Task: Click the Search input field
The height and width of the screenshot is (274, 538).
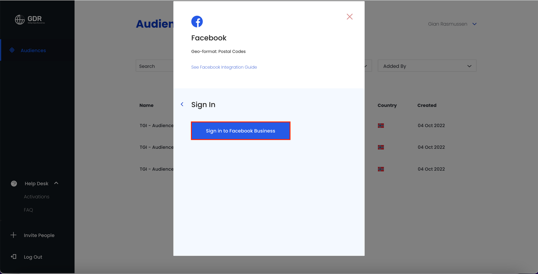Action: (x=155, y=66)
